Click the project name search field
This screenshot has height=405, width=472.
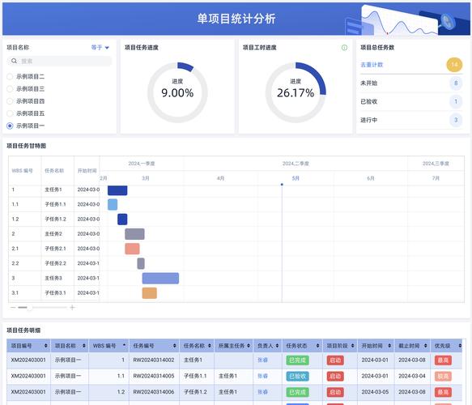coord(59,61)
